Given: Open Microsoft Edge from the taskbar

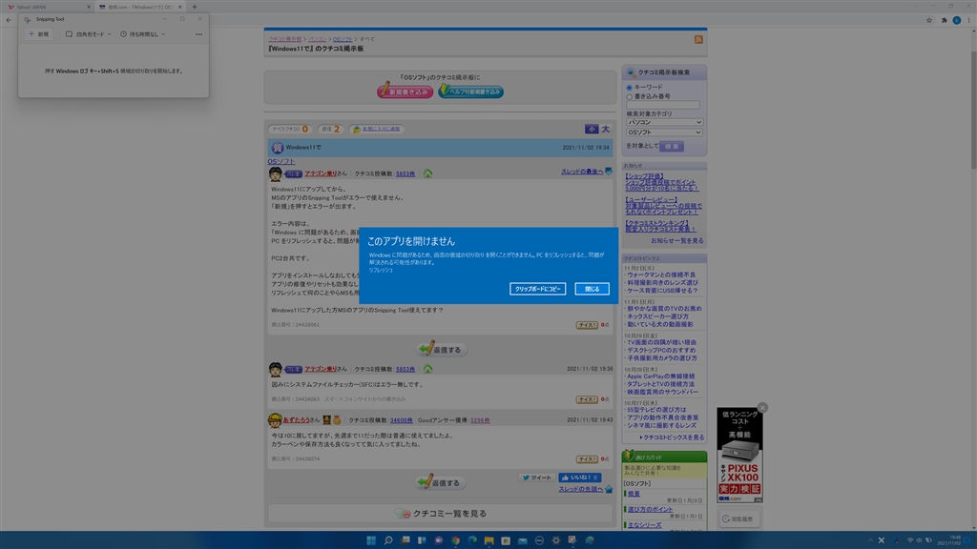Looking at the screenshot, I should [472, 540].
